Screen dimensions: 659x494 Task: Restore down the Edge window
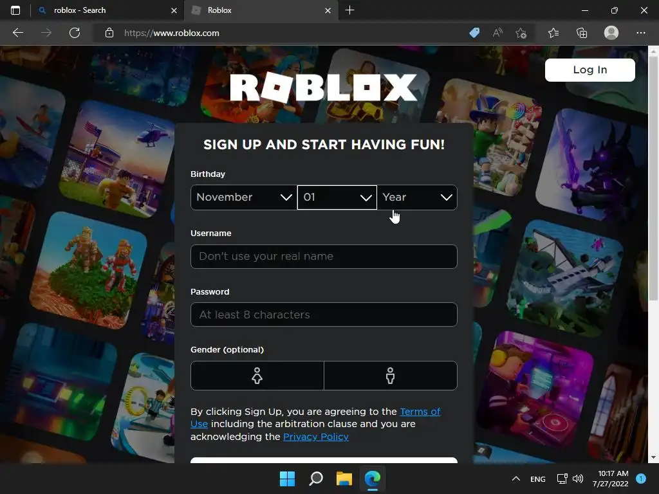pos(614,10)
